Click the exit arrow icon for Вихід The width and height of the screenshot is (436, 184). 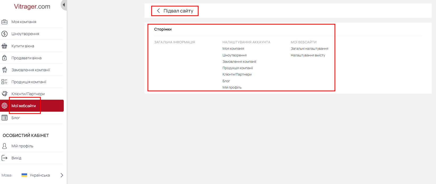pyautogui.click(x=5, y=158)
